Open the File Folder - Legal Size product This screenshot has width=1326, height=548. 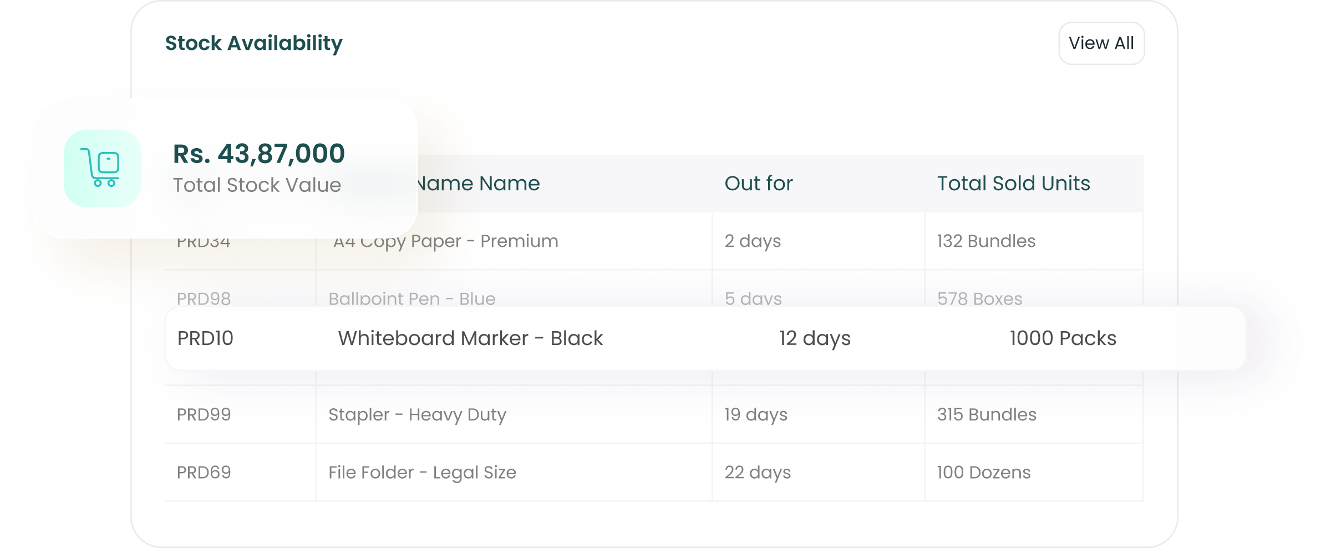422,473
